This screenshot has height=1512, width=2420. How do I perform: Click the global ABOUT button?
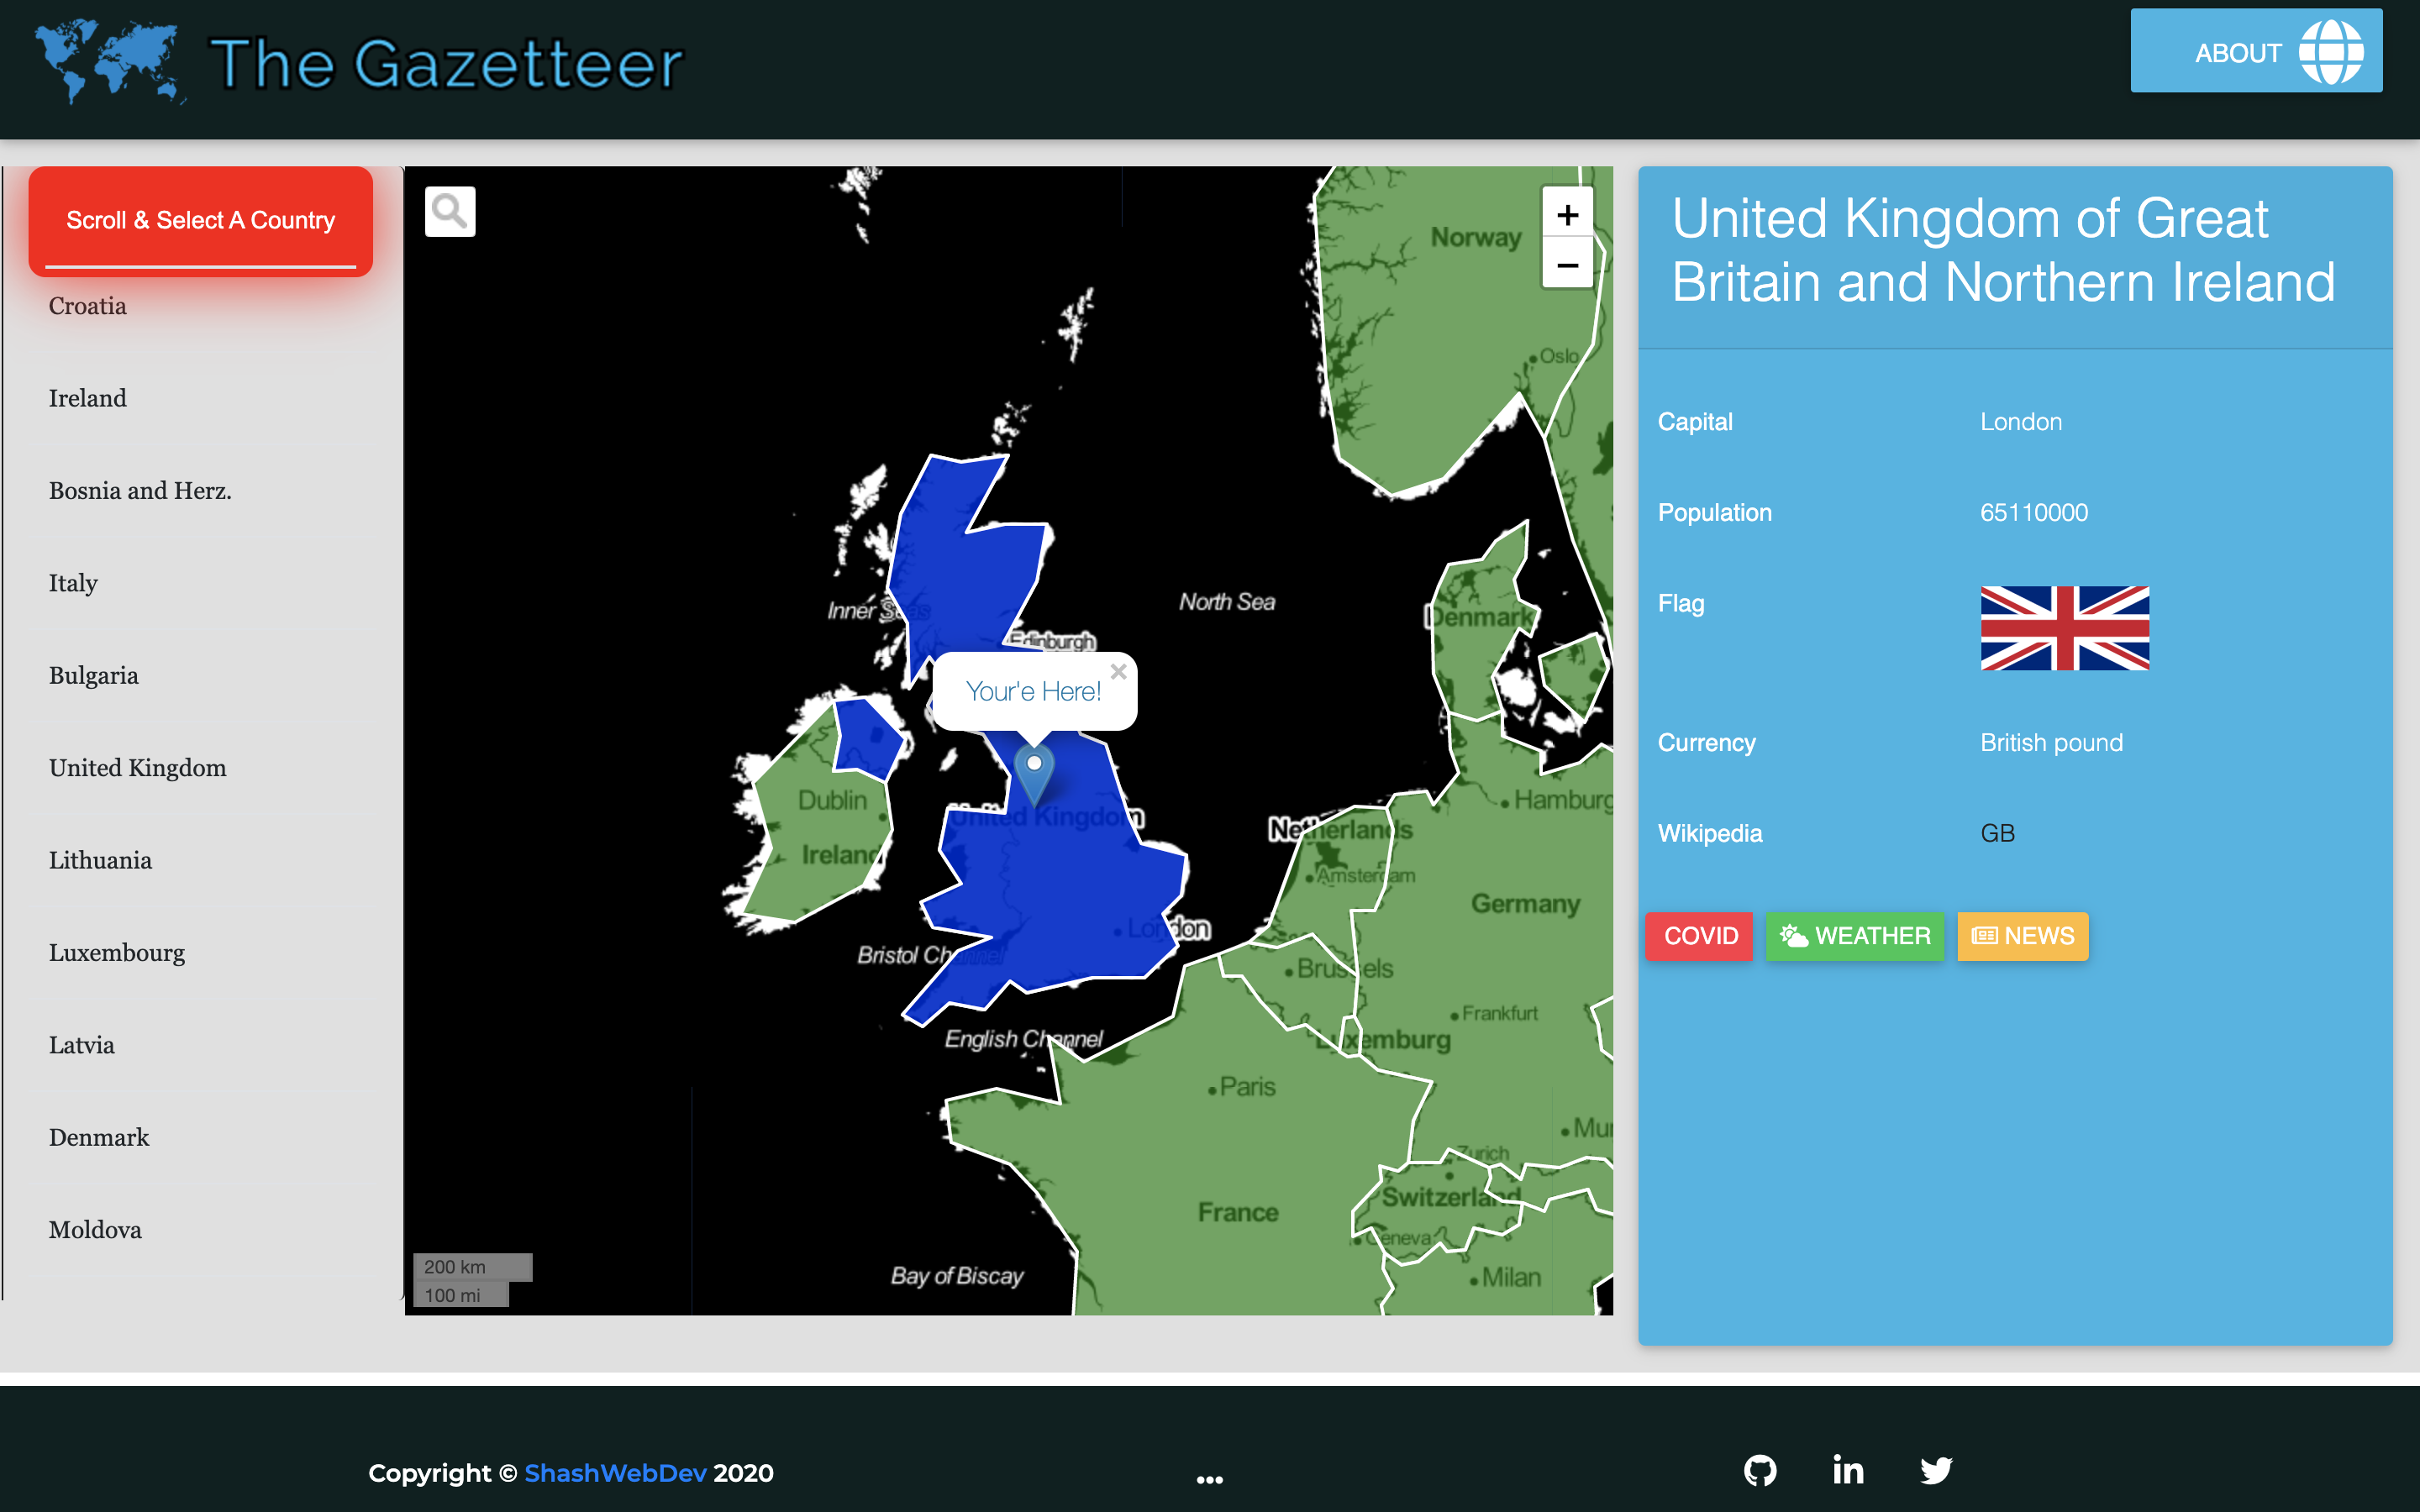point(2270,52)
